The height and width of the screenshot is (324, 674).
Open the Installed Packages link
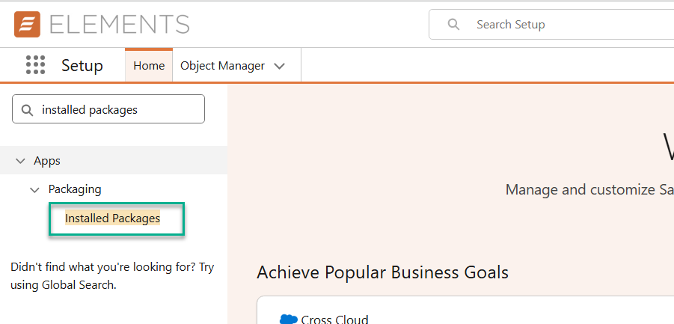click(x=112, y=218)
